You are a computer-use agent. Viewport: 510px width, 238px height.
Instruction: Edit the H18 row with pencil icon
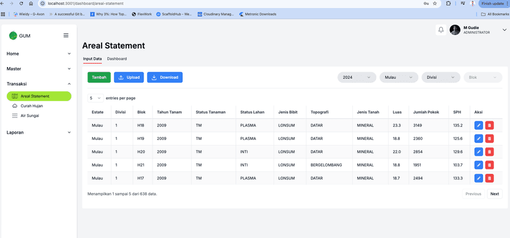pos(479,125)
